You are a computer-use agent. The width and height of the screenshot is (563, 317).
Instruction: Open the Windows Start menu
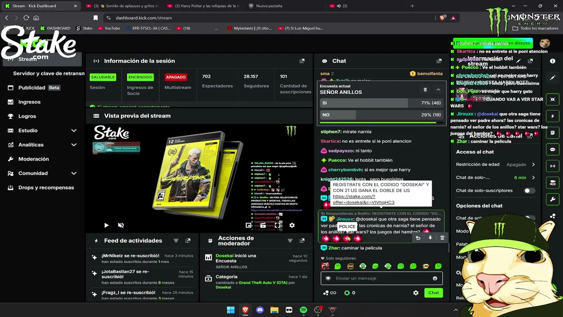(231, 310)
